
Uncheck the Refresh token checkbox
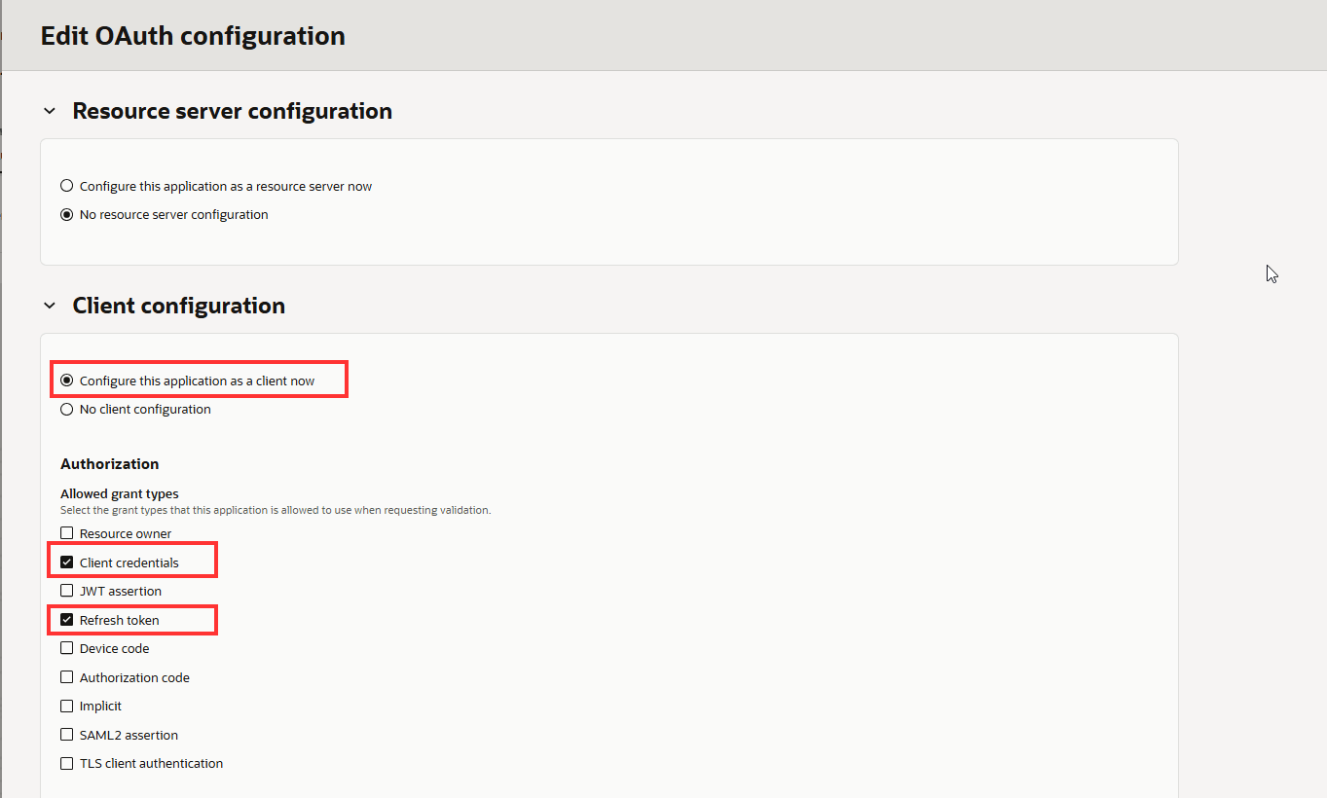coord(67,620)
